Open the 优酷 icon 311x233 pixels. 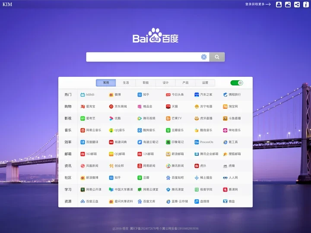pyautogui.click(x=111, y=119)
